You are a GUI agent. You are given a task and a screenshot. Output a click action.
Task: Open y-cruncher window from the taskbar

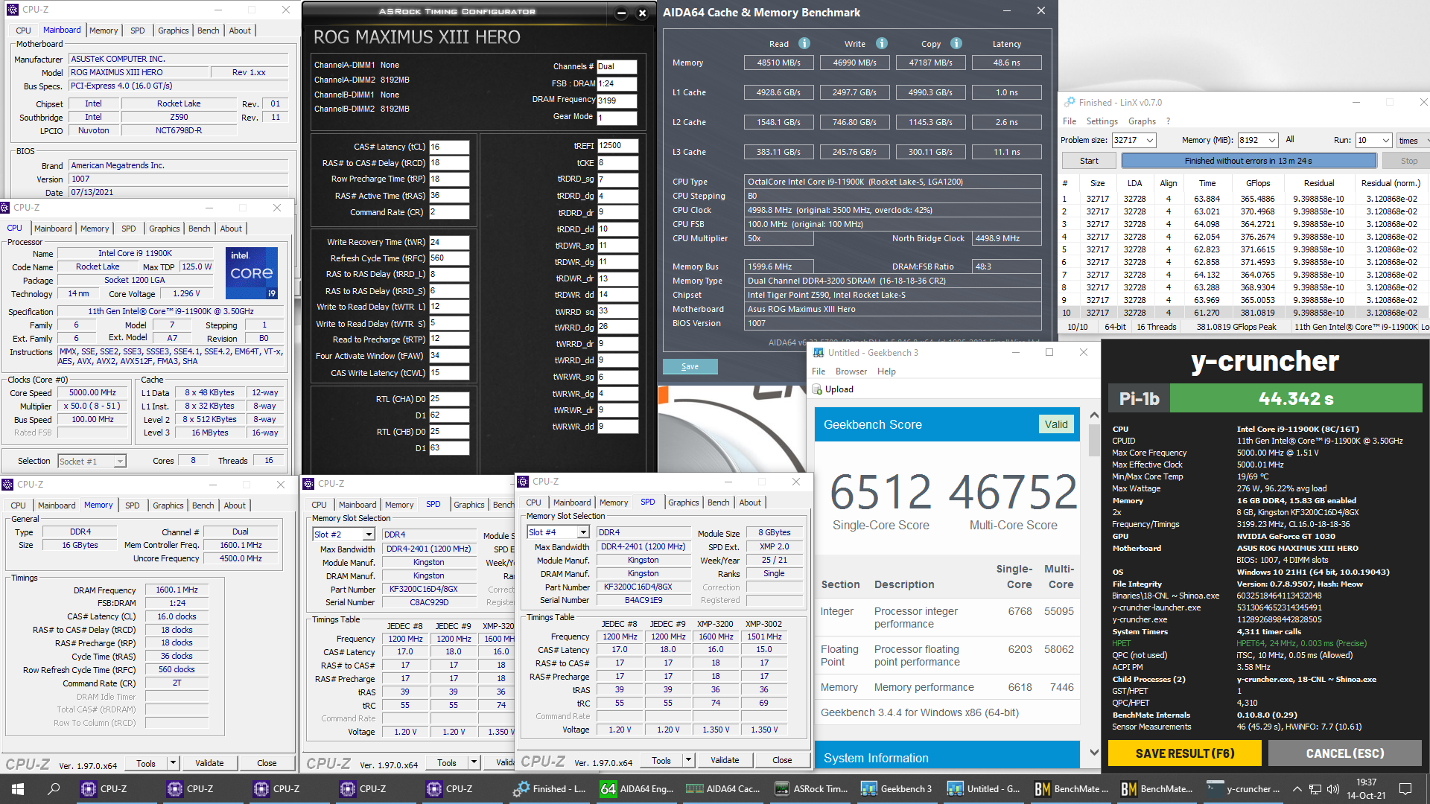[x=1243, y=788]
